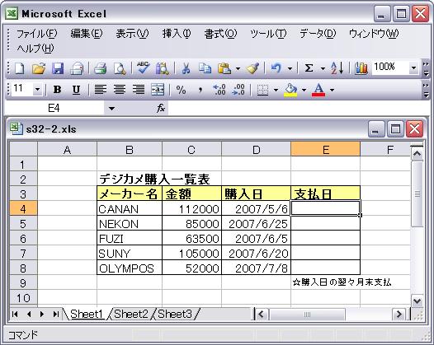Image resolution: width=434 pixels, height=345 pixels.
Task: Open the Chart Wizard icon
Action: pyautogui.click(x=361, y=68)
